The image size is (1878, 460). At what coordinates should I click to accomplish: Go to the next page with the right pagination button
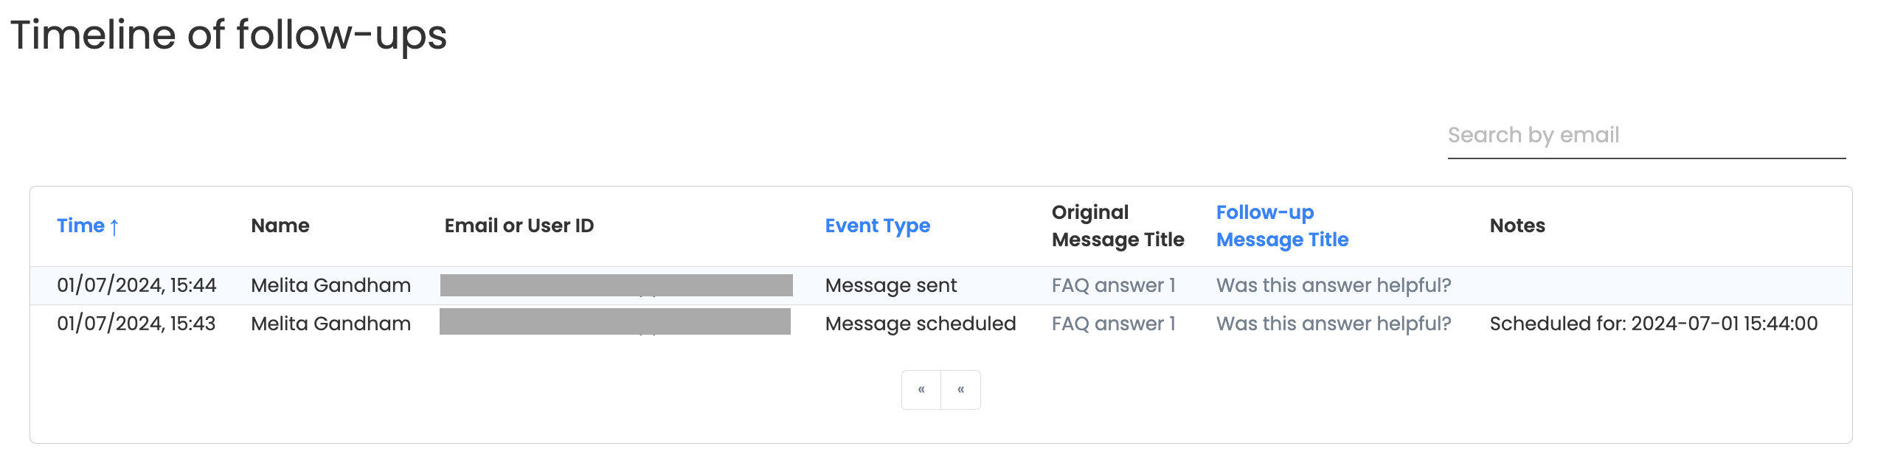click(x=960, y=389)
